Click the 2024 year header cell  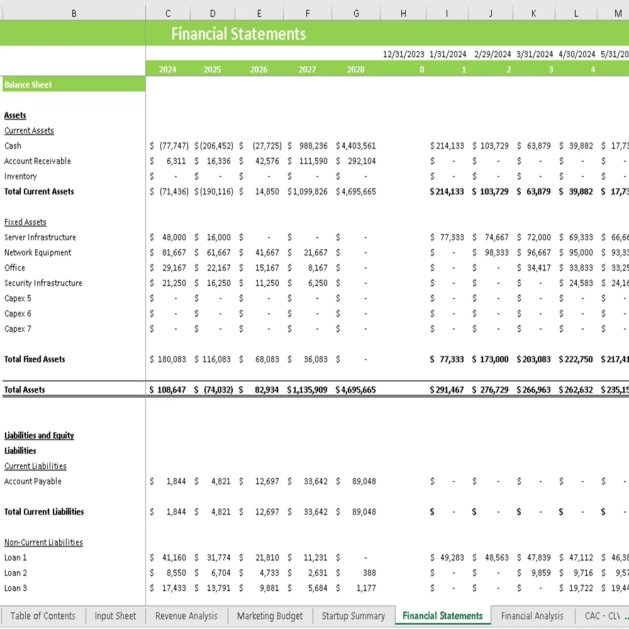tap(167, 69)
